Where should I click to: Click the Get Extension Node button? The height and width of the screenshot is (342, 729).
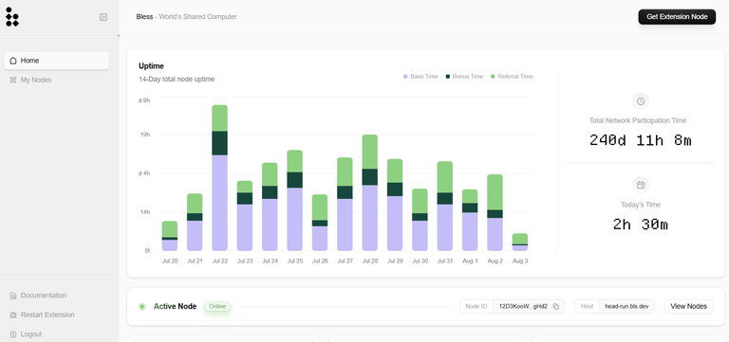[x=677, y=17]
